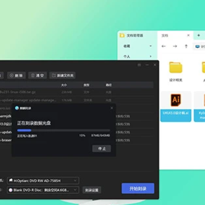
Task: Click the disc icon in the Blank DVD-R dropdown
Action: (x=11, y=190)
